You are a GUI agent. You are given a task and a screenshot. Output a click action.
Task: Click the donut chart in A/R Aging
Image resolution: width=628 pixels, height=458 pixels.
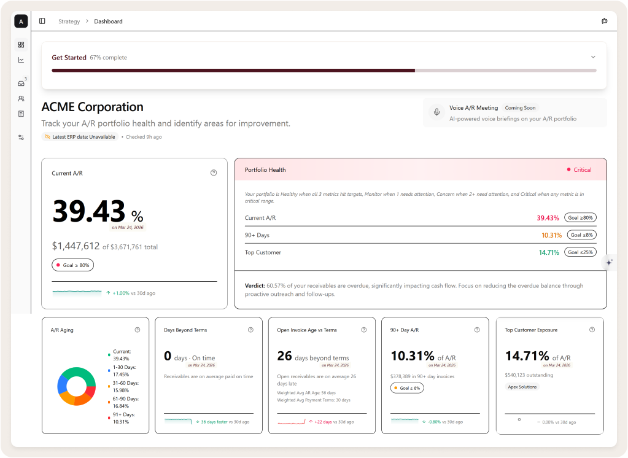click(77, 386)
